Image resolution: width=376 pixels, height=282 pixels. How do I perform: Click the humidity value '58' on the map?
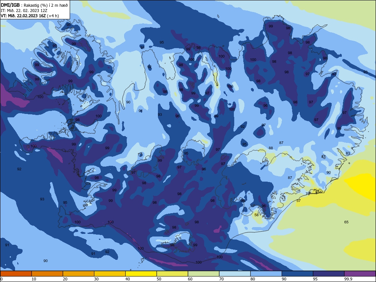pyautogui.click(x=256, y=215)
